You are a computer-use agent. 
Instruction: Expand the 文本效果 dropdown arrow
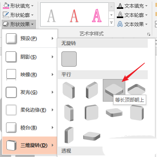[x=146, y=24]
